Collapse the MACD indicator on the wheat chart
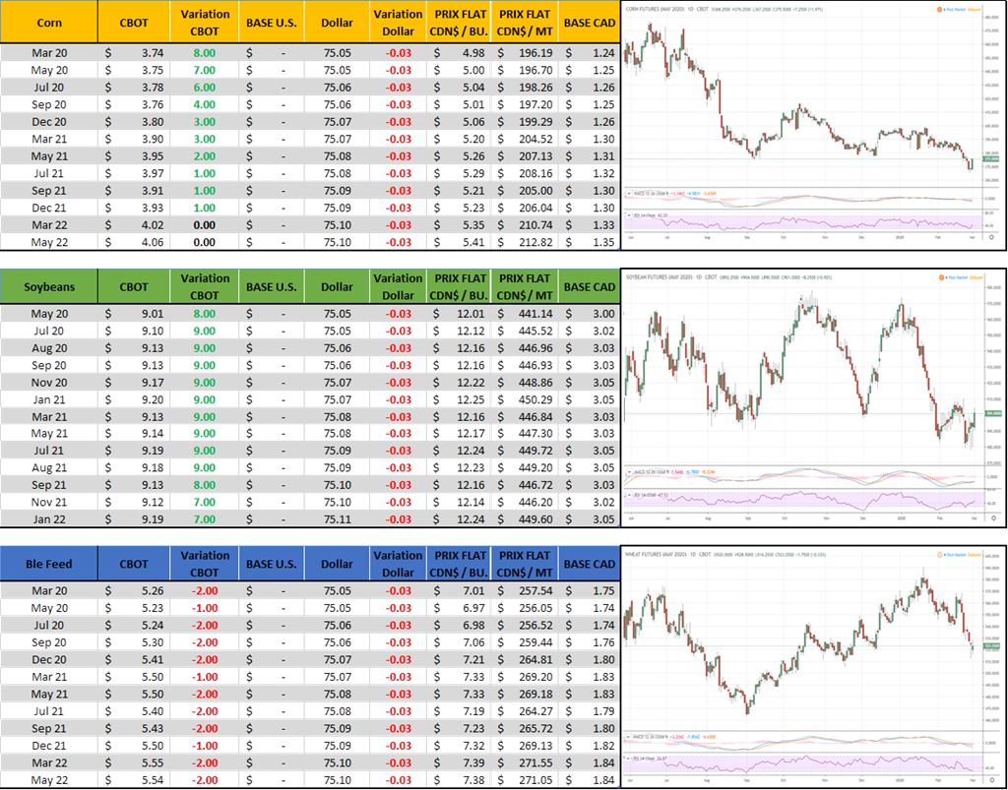1008x790 pixels. pyautogui.click(x=630, y=734)
